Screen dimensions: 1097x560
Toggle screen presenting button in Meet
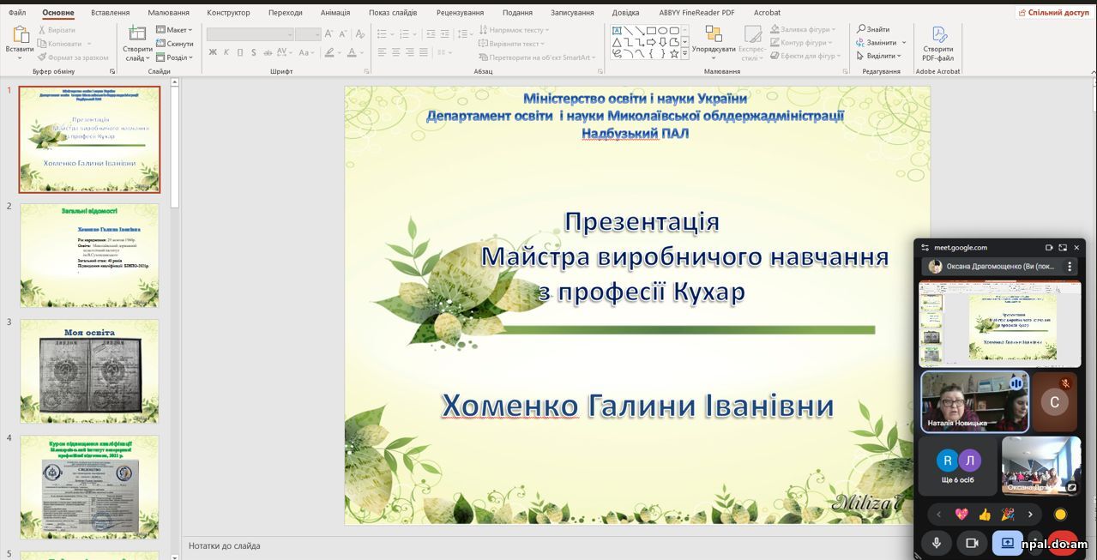[1008, 543]
